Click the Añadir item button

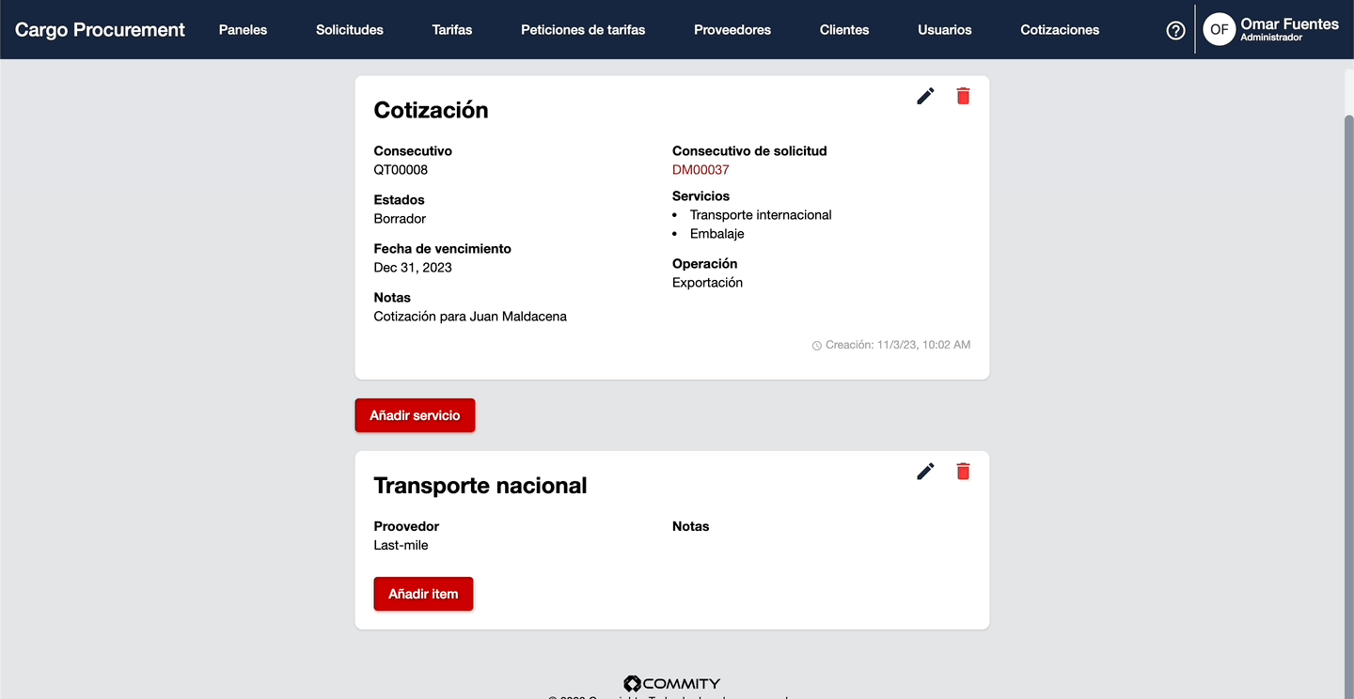(423, 594)
